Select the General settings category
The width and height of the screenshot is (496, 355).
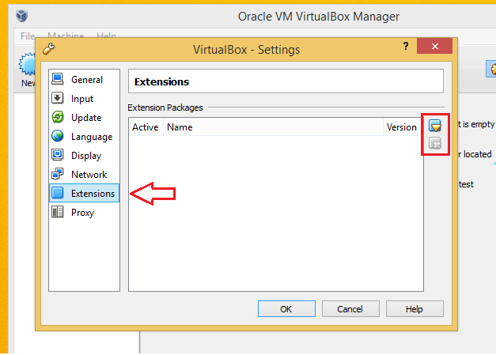tap(84, 79)
